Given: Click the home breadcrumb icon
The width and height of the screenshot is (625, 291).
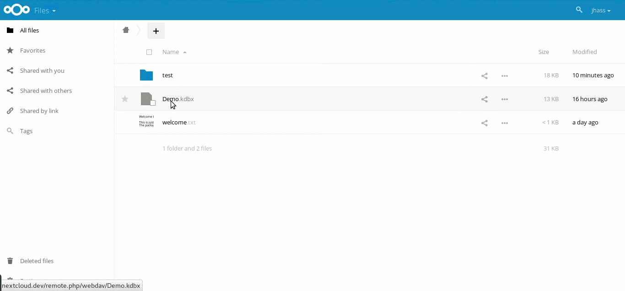Looking at the screenshot, I should tap(126, 30).
